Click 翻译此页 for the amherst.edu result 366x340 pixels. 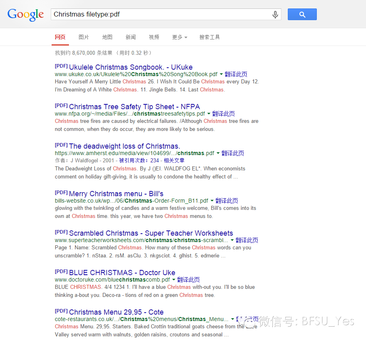coord(233,153)
